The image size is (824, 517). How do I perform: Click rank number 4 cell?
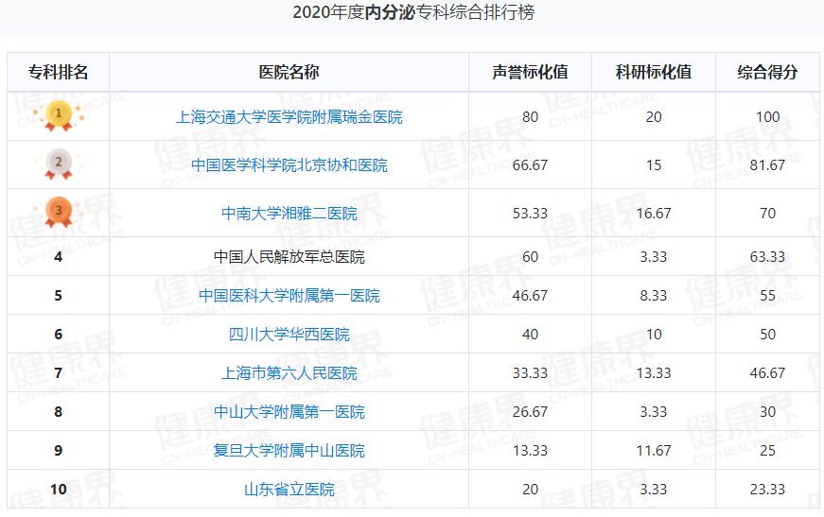[59, 257]
